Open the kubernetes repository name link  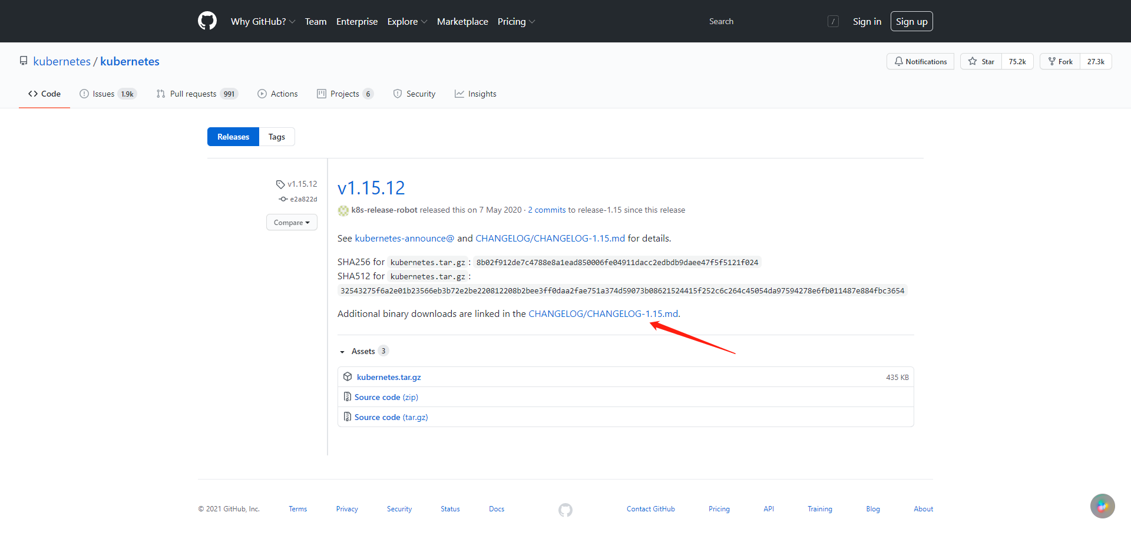coord(130,61)
